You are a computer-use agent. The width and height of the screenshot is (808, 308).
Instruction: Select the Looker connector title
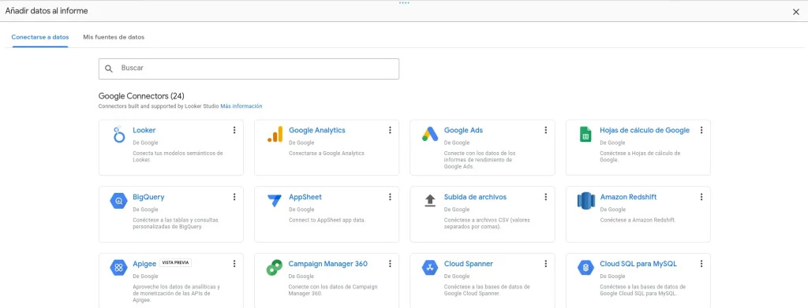pos(144,130)
